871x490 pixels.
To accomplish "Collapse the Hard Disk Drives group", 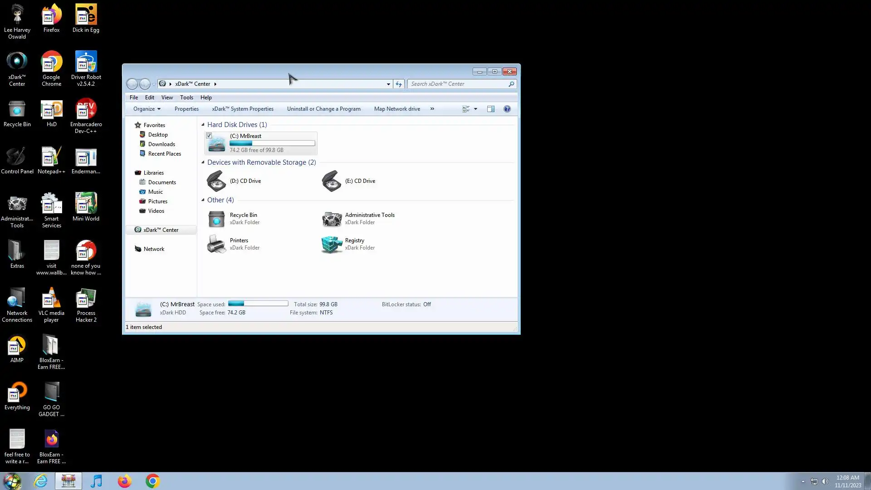I will coord(203,124).
